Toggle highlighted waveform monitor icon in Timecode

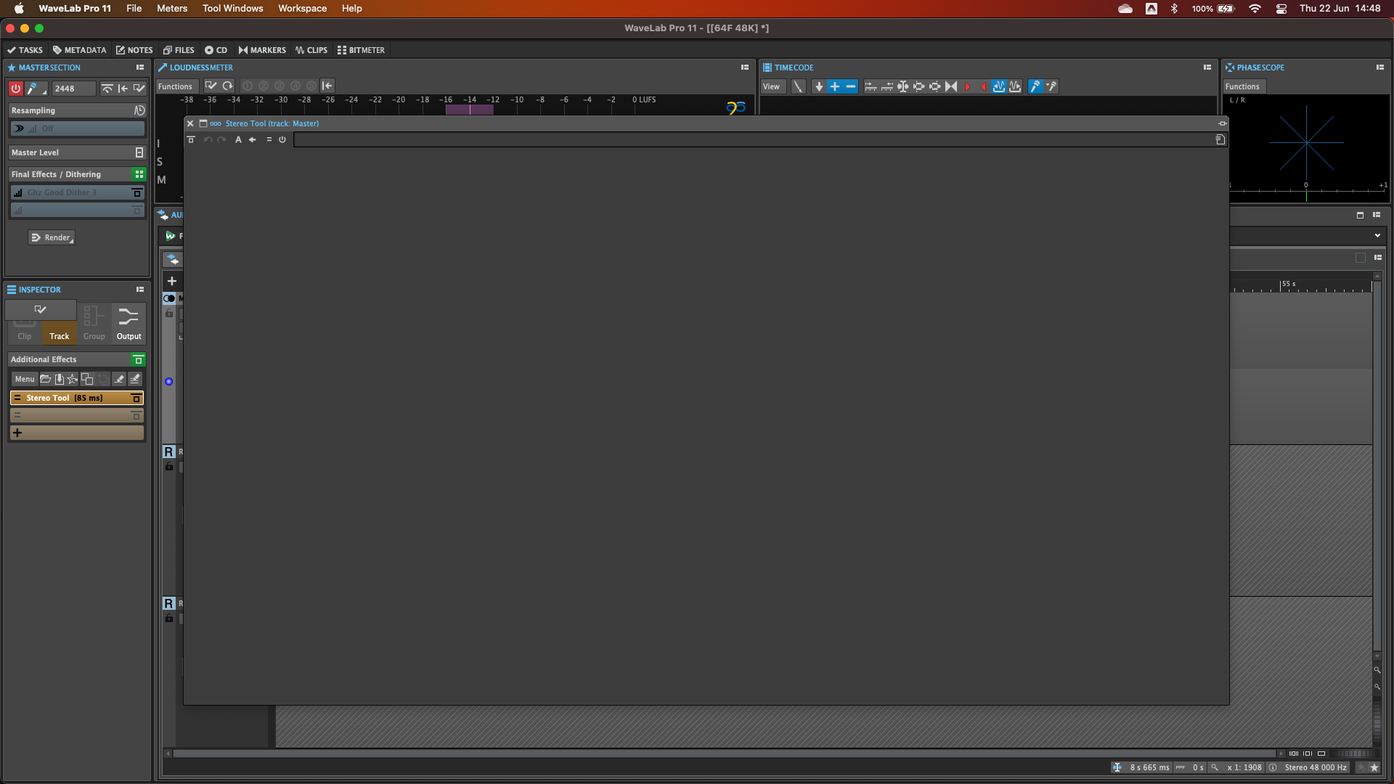click(x=999, y=86)
